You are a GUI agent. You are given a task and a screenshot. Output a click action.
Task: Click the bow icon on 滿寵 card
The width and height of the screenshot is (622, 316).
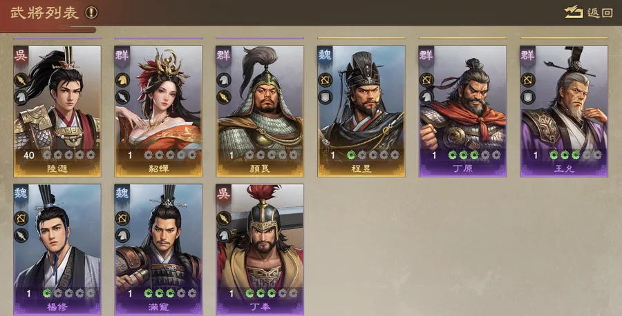click(x=122, y=218)
